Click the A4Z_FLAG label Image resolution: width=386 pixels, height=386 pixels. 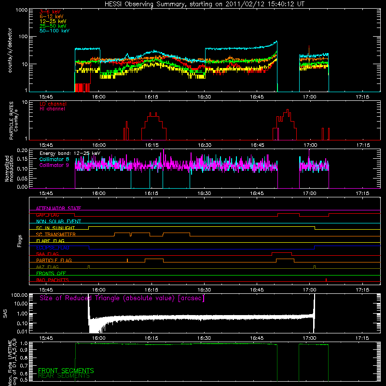click(47, 267)
